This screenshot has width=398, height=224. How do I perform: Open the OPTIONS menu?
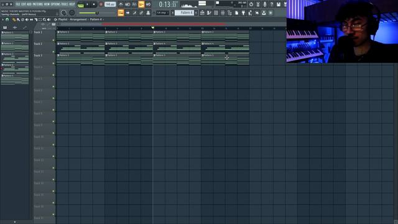pos(55,4)
